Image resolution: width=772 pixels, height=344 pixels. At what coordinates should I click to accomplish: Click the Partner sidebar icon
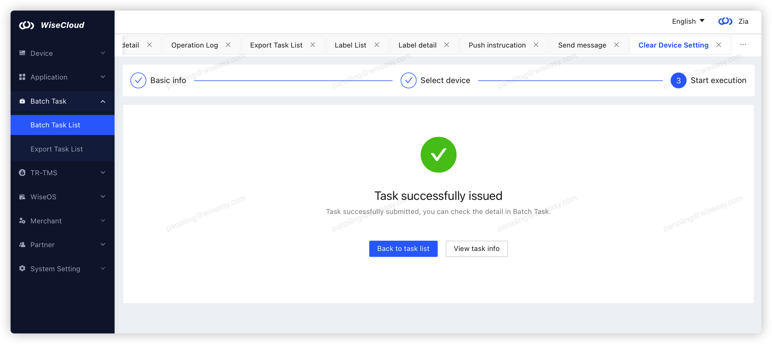22,244
